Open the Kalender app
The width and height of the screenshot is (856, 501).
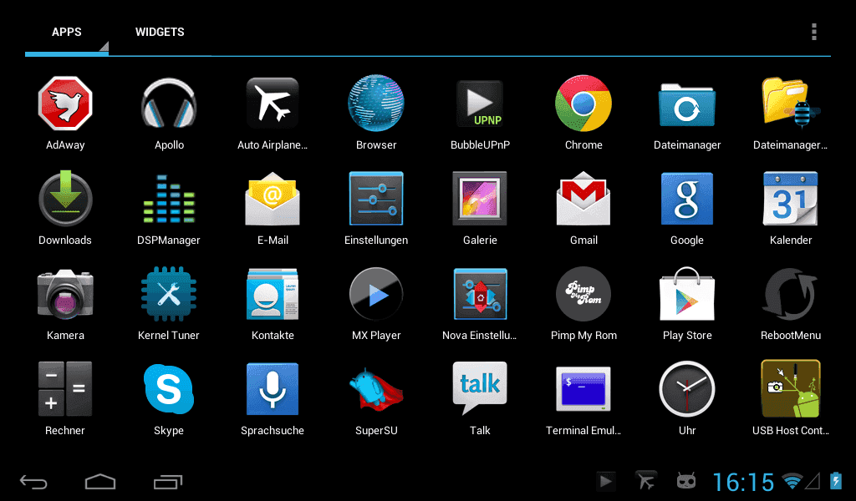(x=791, y=199)
